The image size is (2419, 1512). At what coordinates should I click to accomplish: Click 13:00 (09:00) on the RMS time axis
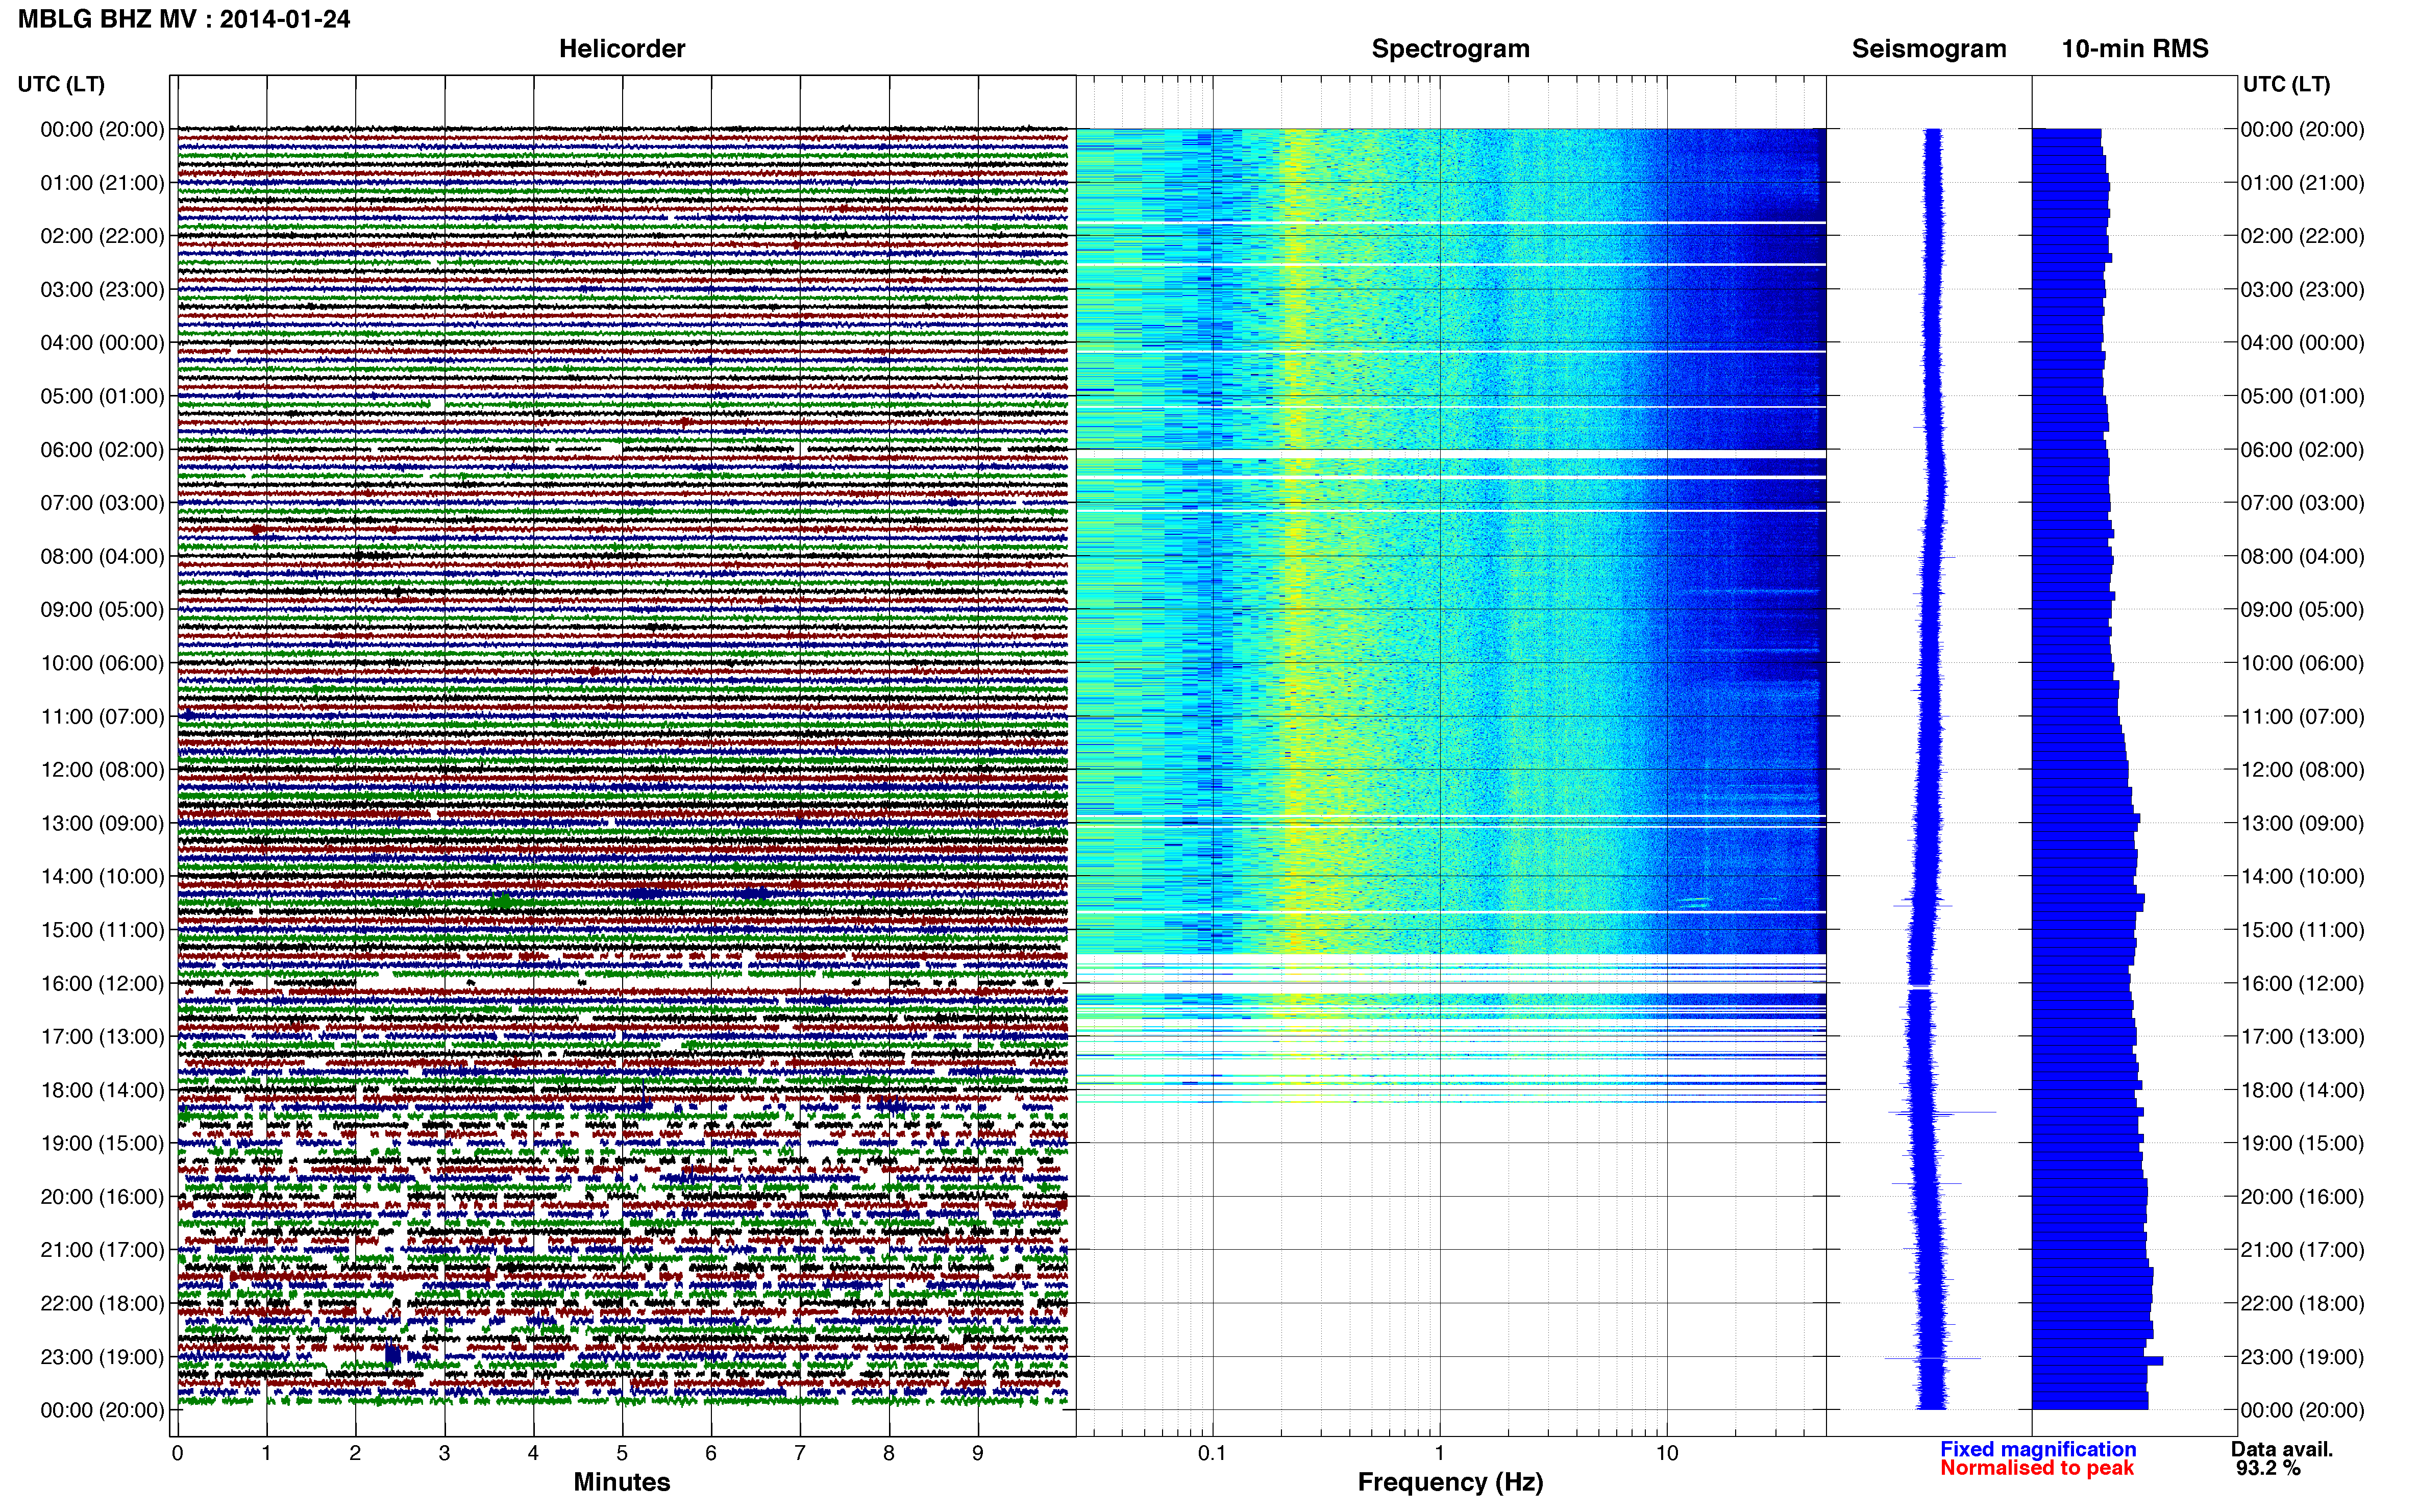coord(2302,823)
